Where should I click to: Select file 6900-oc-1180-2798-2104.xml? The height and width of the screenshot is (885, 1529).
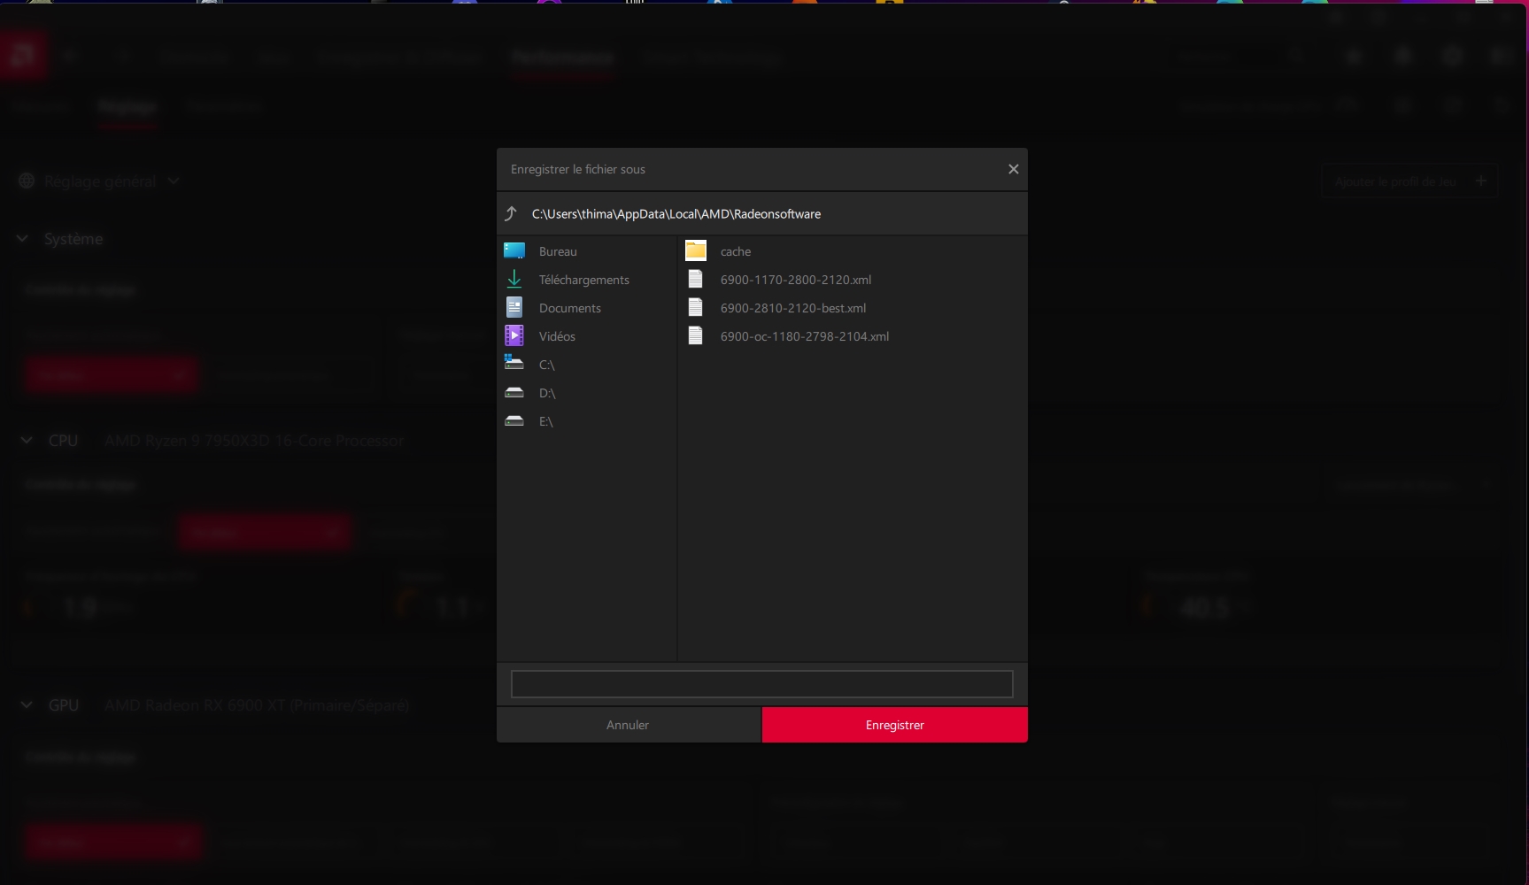(x=804, y=336)
